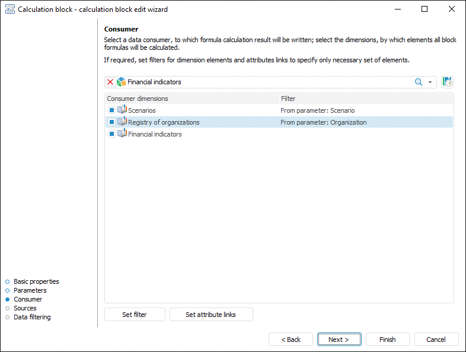Click the Next button

pos(339,340)
